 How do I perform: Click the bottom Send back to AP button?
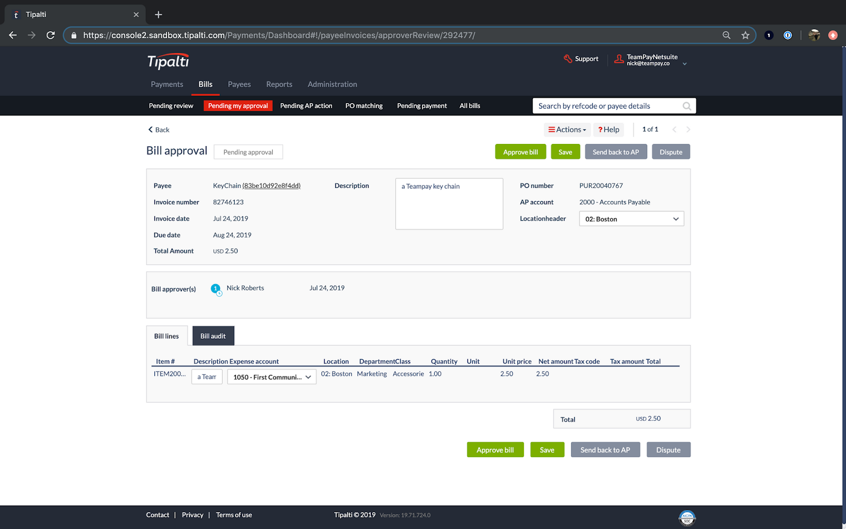coord(605,450)
